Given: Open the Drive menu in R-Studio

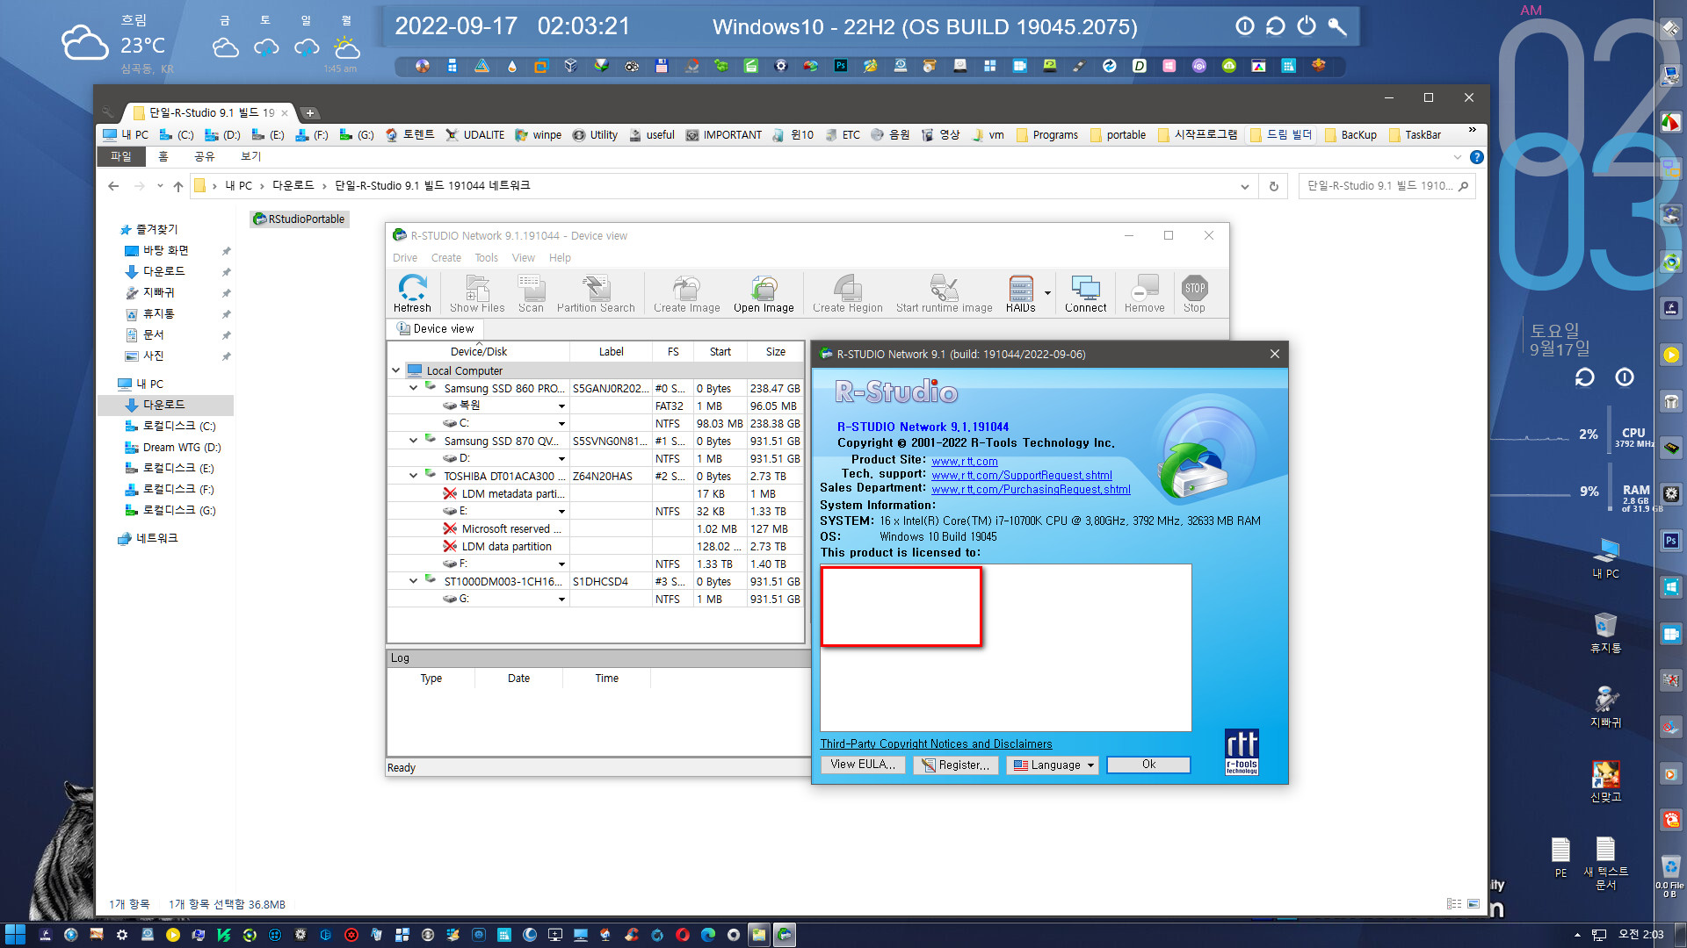Looking at the screenshot, I should [405, 258].
